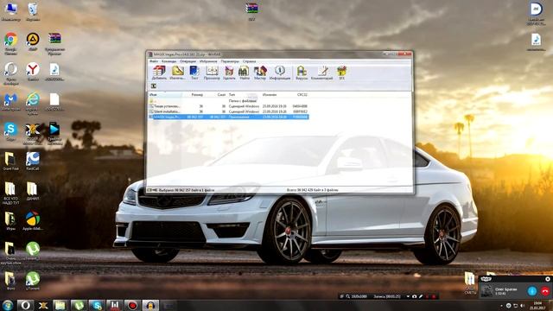Click the magnifier icon in recorder bar

click(347, 296)
